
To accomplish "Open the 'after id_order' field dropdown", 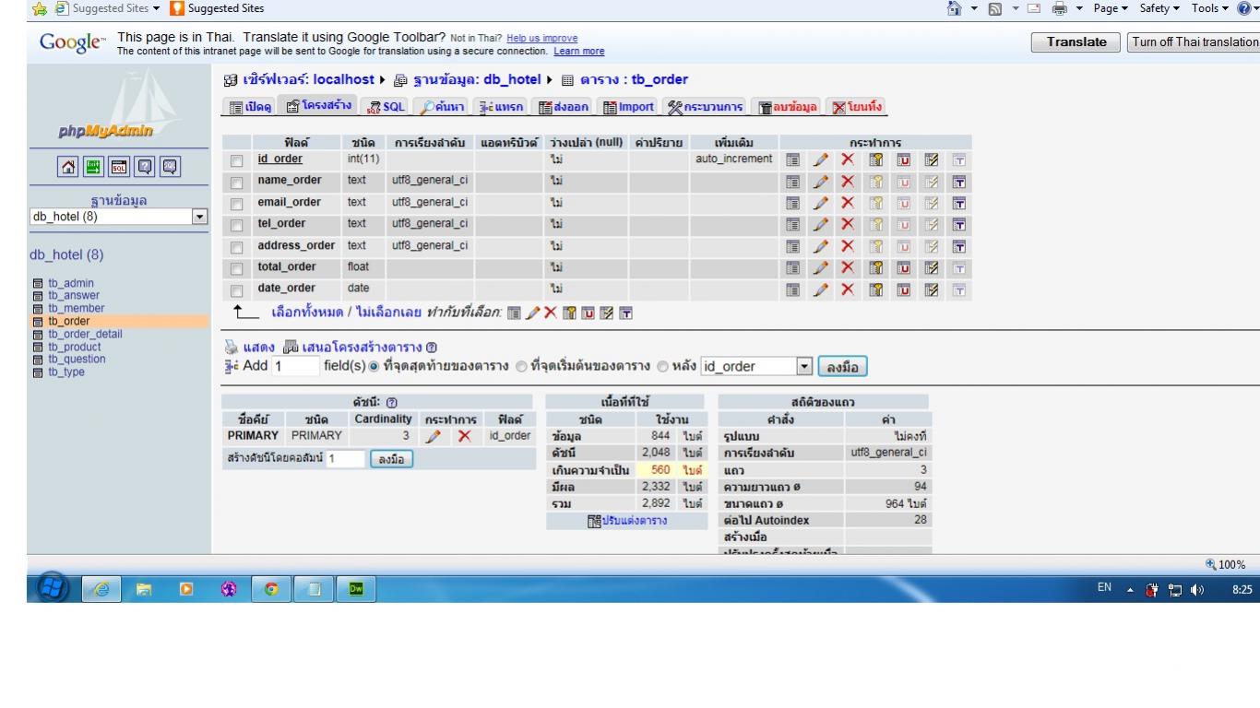I will 756,367.
